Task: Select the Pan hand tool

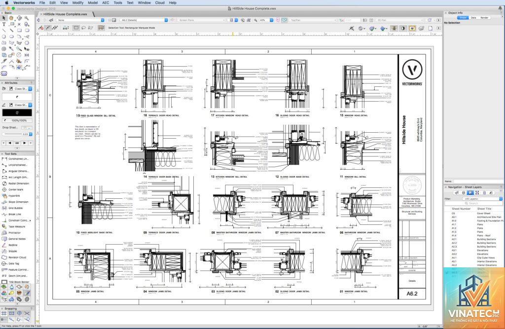Action: pos(12,18)
